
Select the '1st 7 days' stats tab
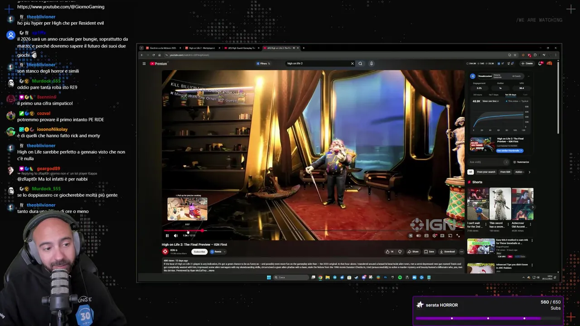pos(493,95)
